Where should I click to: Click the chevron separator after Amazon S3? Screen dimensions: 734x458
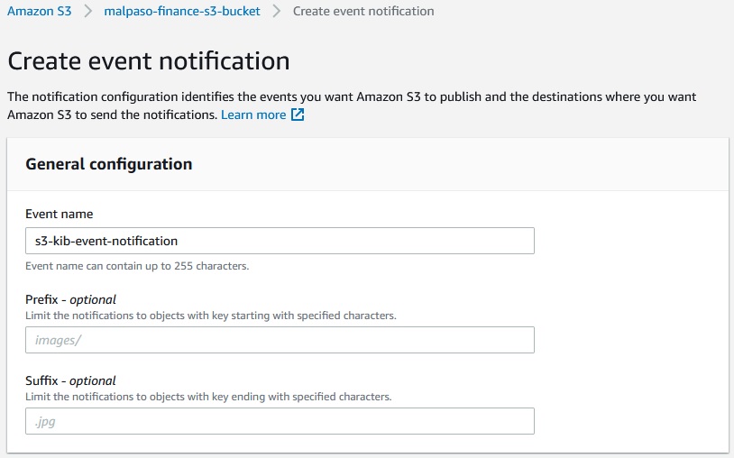tap(88, 12)
